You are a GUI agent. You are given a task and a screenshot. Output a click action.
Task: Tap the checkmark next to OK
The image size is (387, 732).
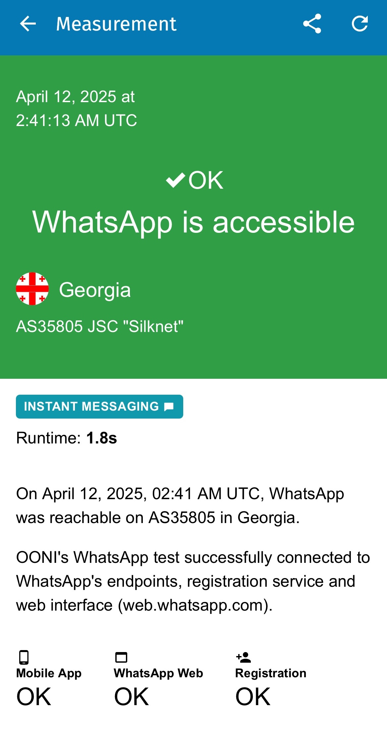175,180
